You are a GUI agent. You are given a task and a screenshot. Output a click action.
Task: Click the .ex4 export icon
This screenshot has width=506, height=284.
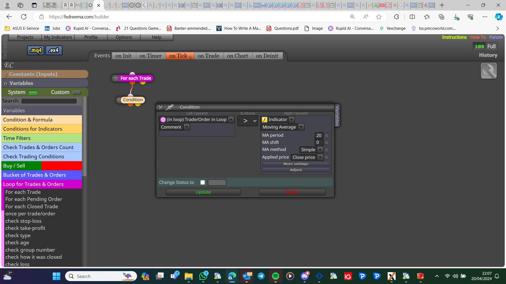tap(54, 50)
